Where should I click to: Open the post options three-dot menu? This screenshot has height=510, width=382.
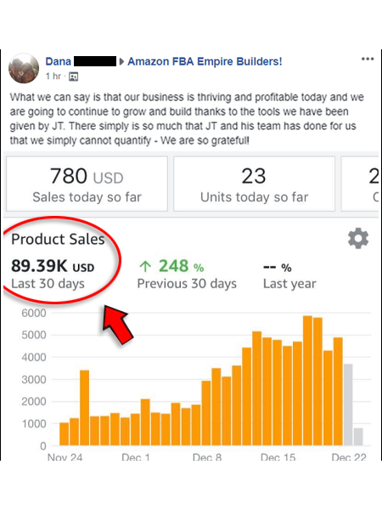coord(368,59)
